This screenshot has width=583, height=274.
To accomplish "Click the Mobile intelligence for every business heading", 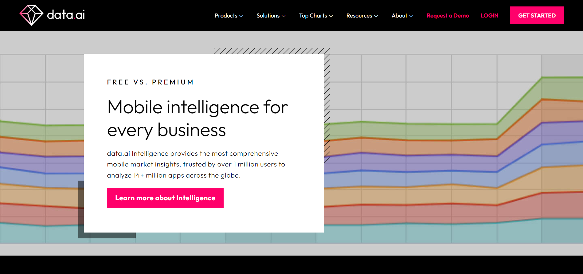I will click(197, 119).
